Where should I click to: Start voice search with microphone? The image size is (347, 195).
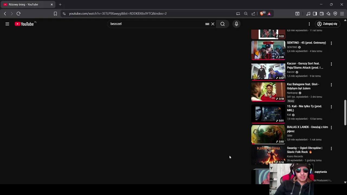tap(236, 24)
